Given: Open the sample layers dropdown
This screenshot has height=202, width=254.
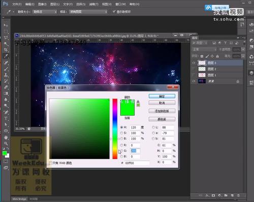Looking at the screenshot, I should point(88,12).
